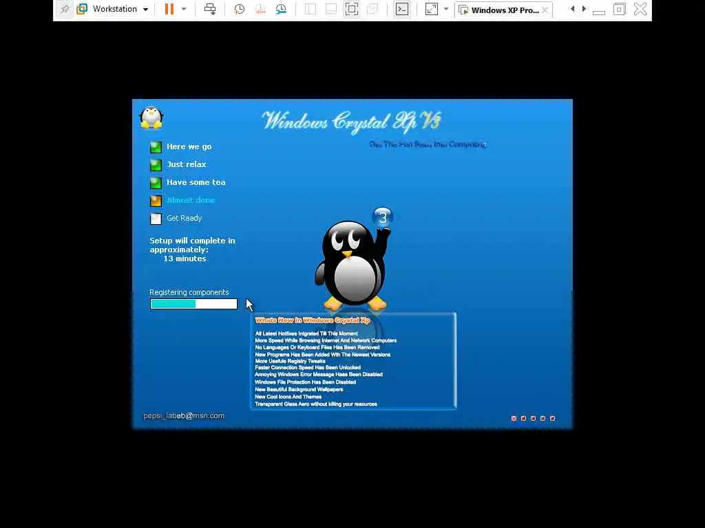The image size is (705, 528).
Task: Toggle the console view icon
Action: [402, 9]
